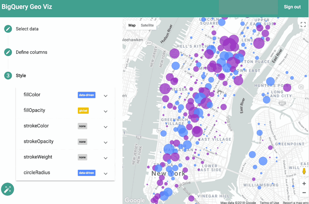Toggle the global badge on fillOpacity
309x204 pixels.
click(x=83, y=110)
